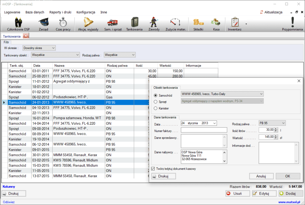Image resolution: width=305 pixels, height=205 pixels.
Task: Open the Raporty i druki menu
Action: 60,12
